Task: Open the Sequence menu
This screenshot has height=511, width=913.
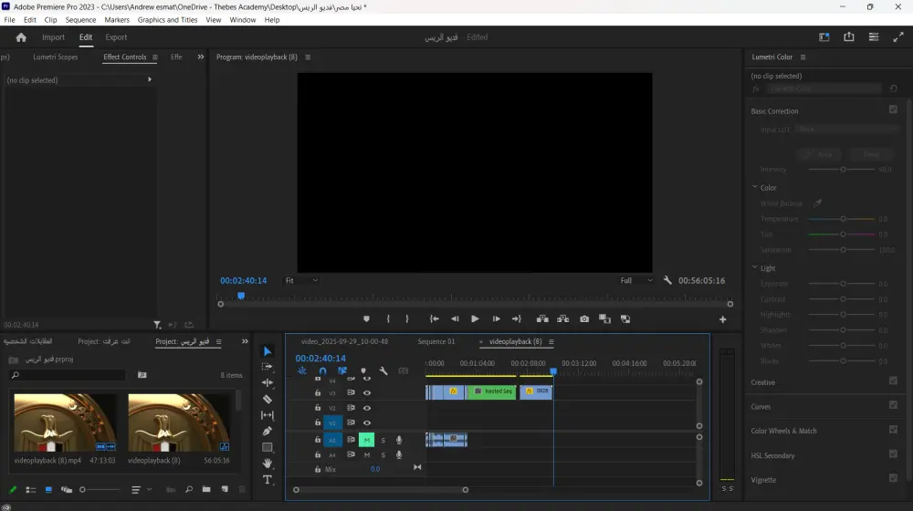Action: [x=80, y=19]
